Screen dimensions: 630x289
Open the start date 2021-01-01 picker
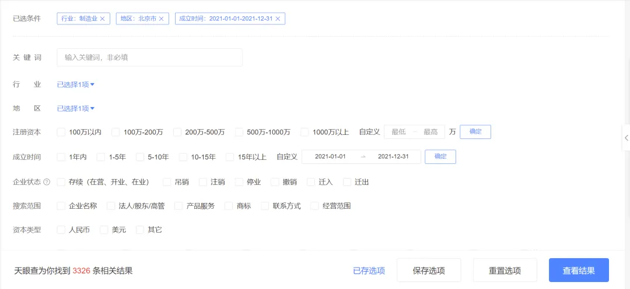tap(330, 156)
